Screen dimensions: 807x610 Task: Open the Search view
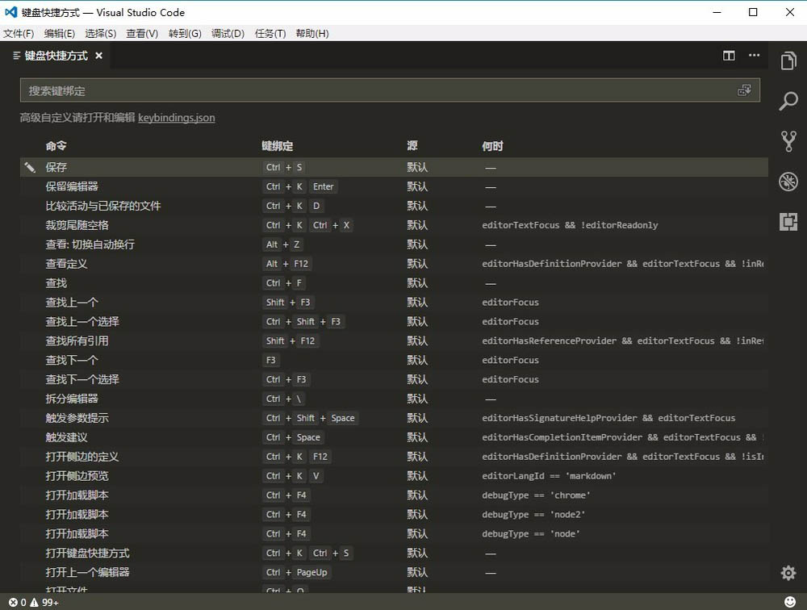pos(788,101)
